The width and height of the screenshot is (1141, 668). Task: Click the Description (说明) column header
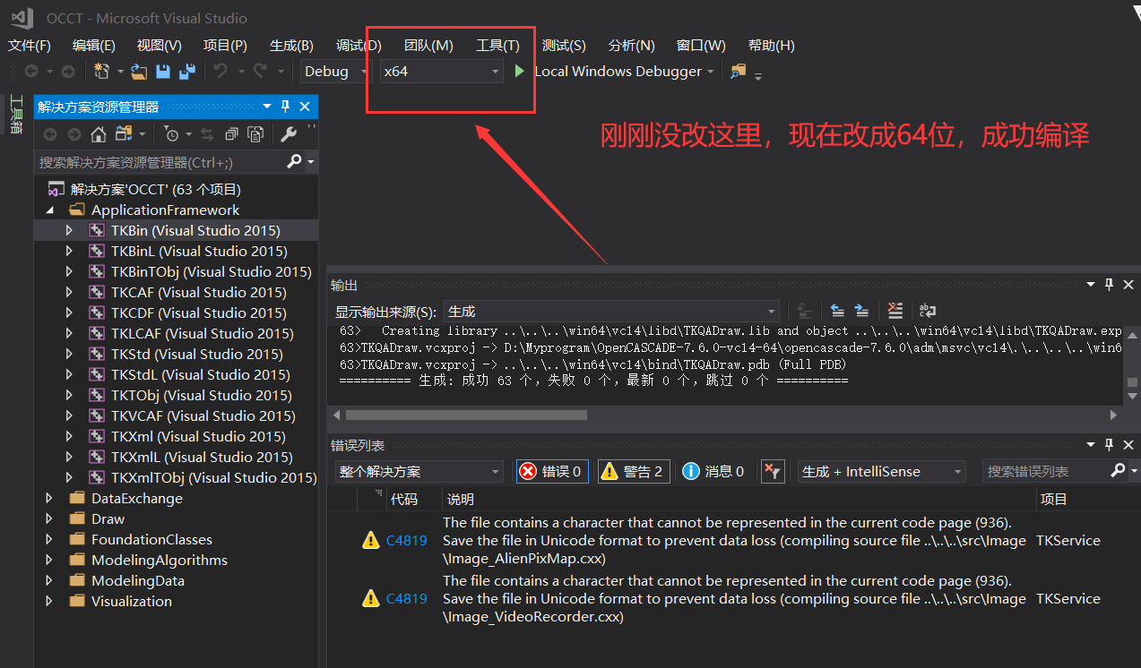(x=461, y=500)
